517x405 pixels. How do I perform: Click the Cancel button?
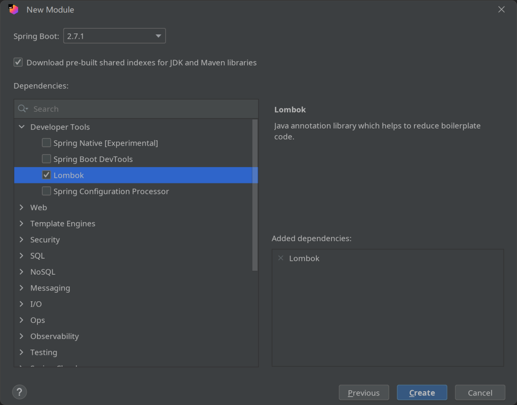[x=480, y=393]
